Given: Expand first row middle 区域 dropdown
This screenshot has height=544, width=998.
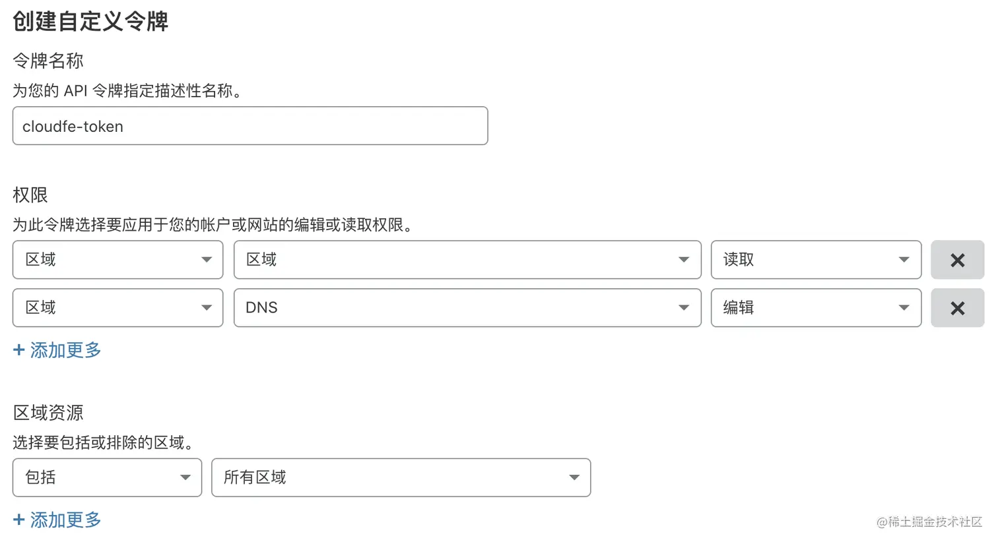Looking at the screenshot, I should [x=467, y=260].
